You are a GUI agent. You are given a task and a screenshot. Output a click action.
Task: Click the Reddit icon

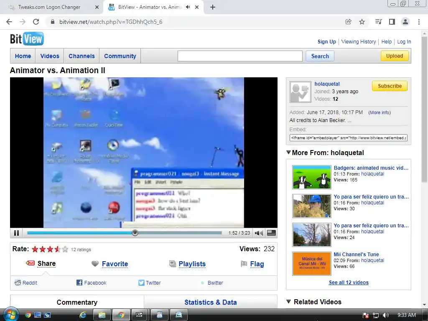[18, 283]
